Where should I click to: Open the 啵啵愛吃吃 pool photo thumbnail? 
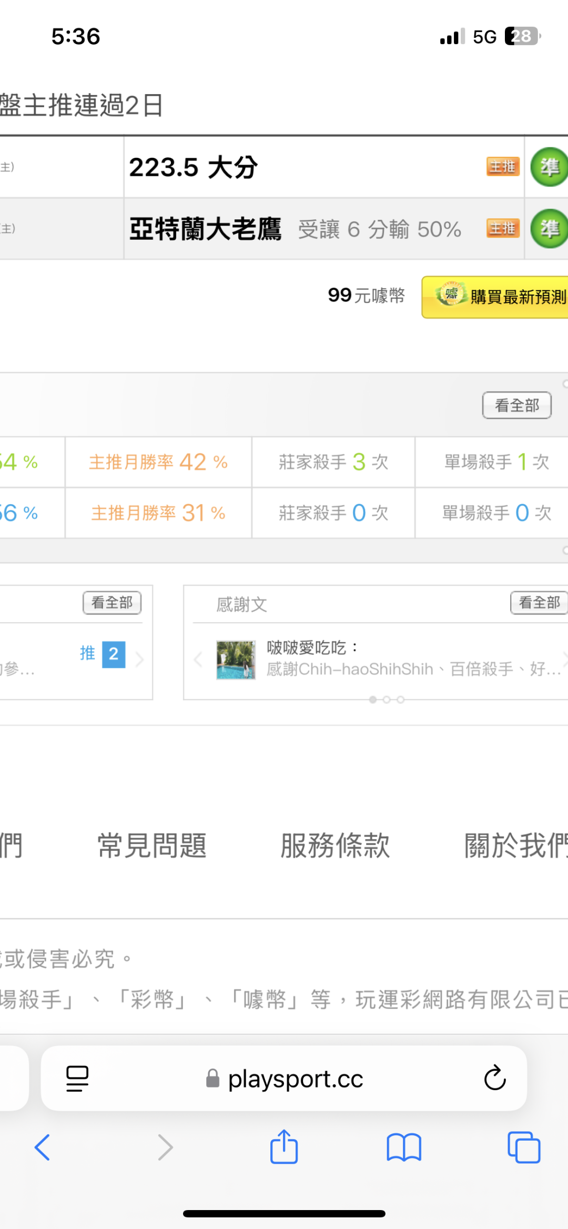(x=236, y=659)
